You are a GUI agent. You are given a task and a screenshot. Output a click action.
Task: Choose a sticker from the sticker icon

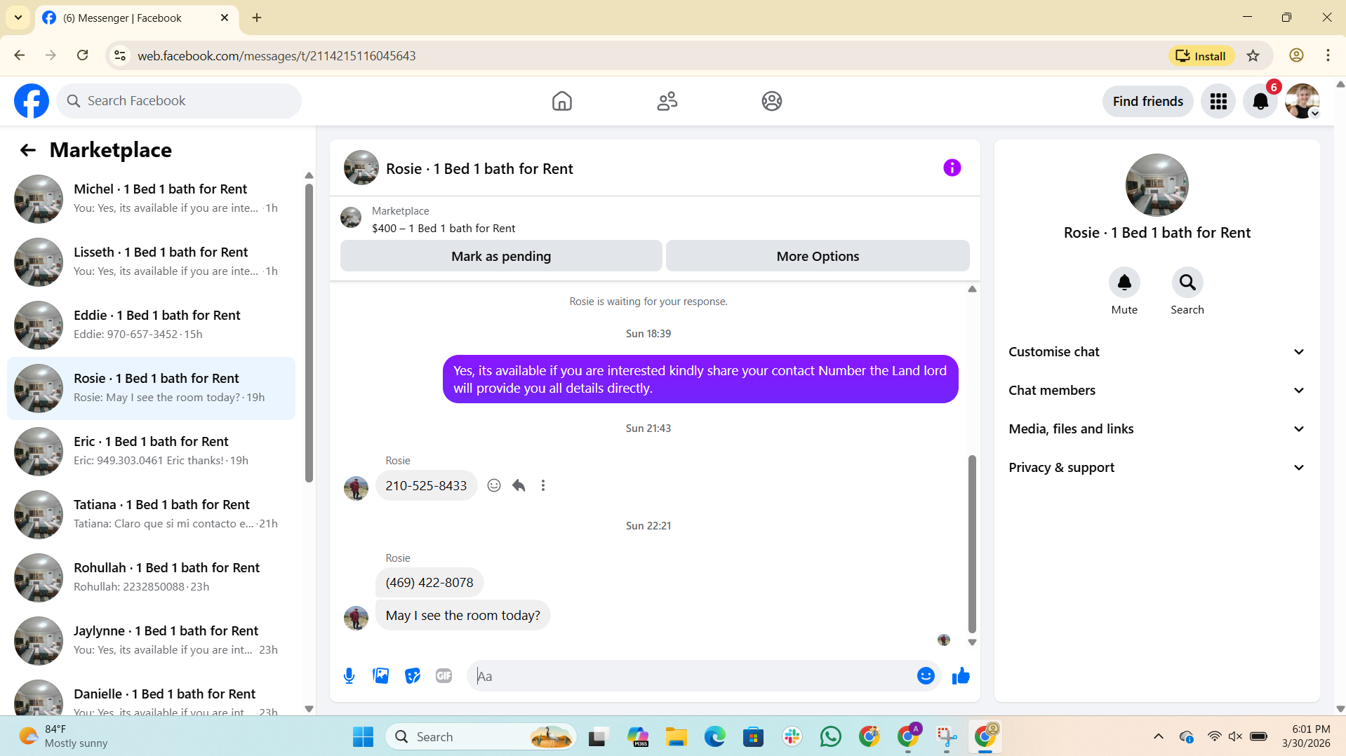pyautogui.click(x=412, y=676)
